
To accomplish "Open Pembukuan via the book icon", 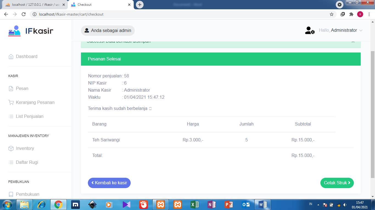I will tap(11, 194).
